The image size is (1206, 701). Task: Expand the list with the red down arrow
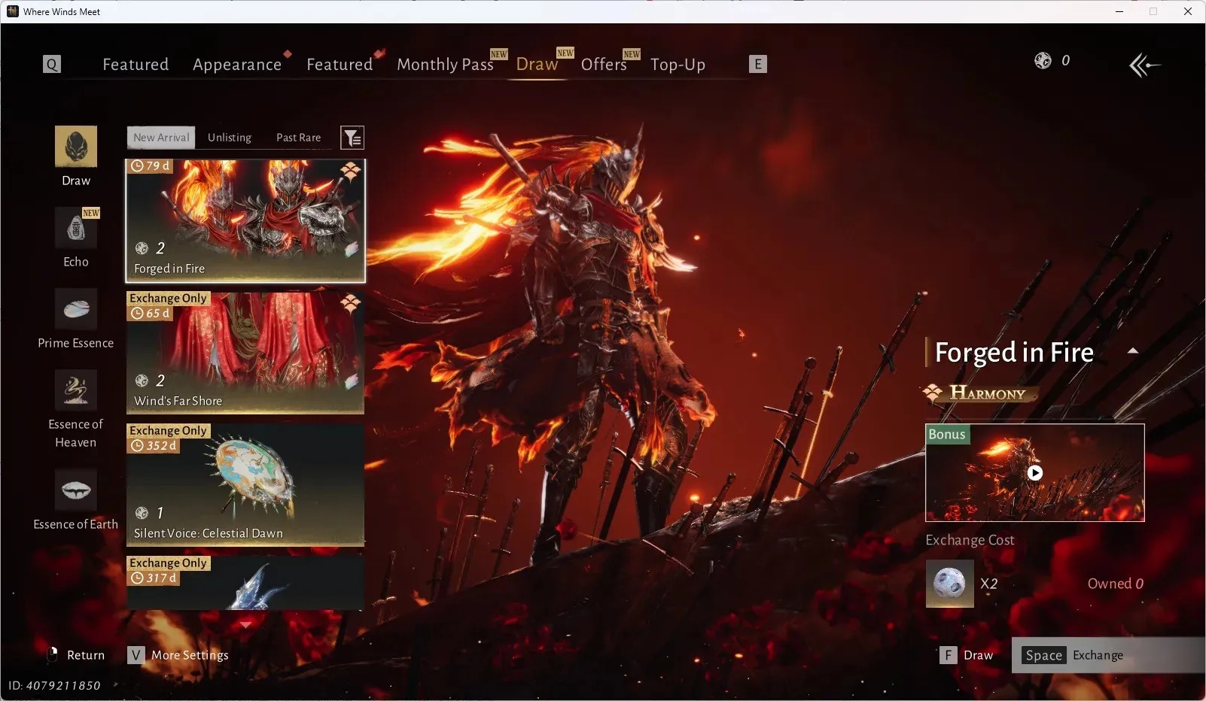click(x=245, y=624)
